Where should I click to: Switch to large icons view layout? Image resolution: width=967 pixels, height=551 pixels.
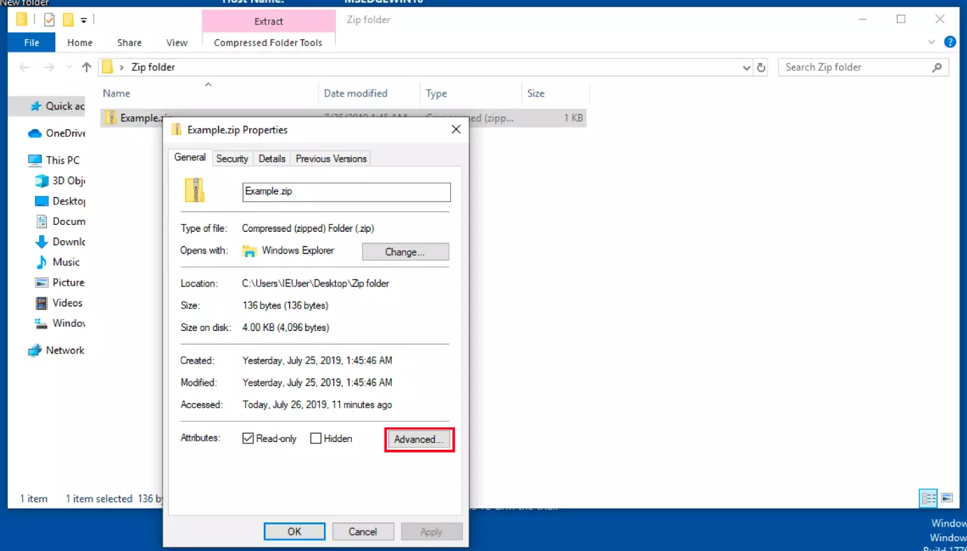click(x=947, y=498)
